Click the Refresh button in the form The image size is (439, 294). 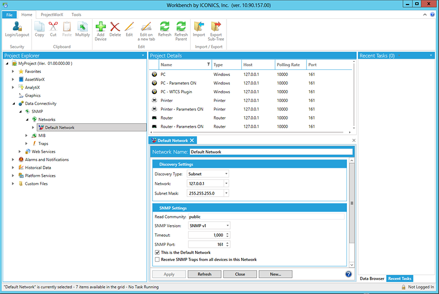click(x=204, y=274)
